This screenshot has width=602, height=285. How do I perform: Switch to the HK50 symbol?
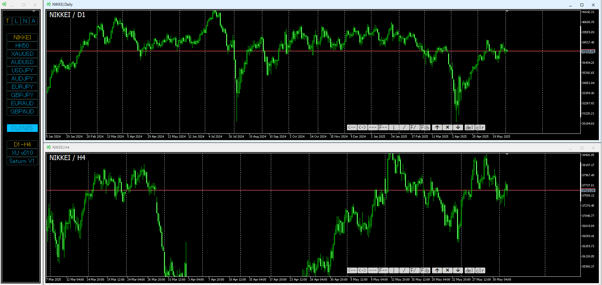(x=22, y=46)
